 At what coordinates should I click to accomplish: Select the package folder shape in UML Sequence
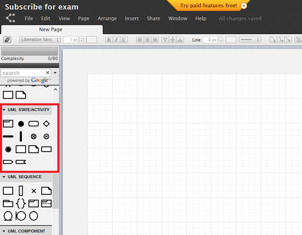pyautogui.click(x=8, y=203)
